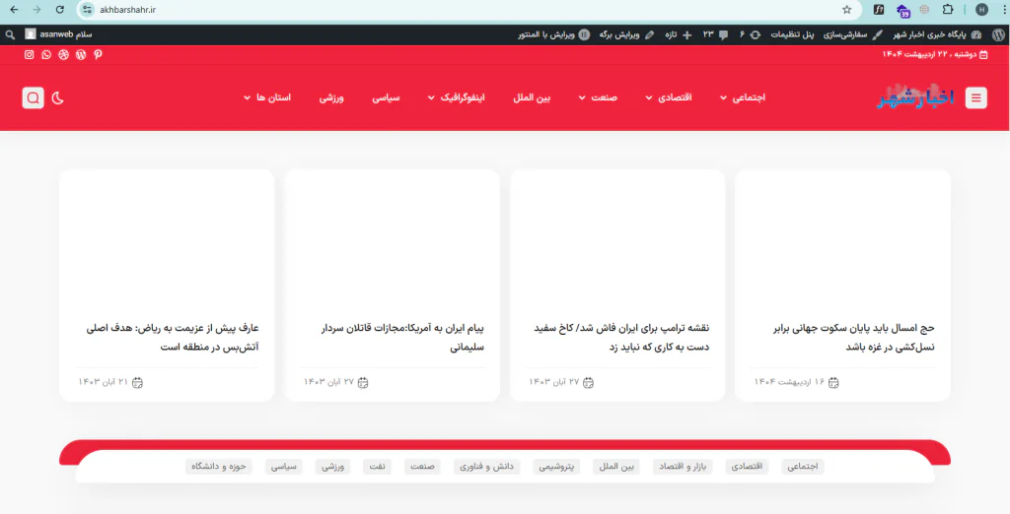Open the سلام asanweb account menu
The height and width of the screenshot is (514, 1010).
(58, 34)
